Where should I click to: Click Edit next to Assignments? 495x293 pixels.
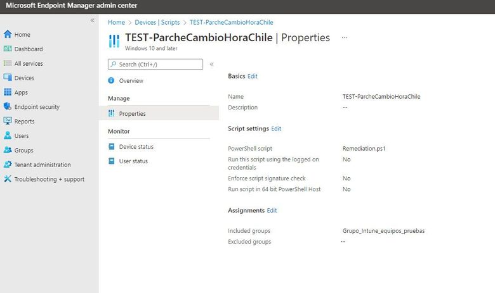(272, 211)
